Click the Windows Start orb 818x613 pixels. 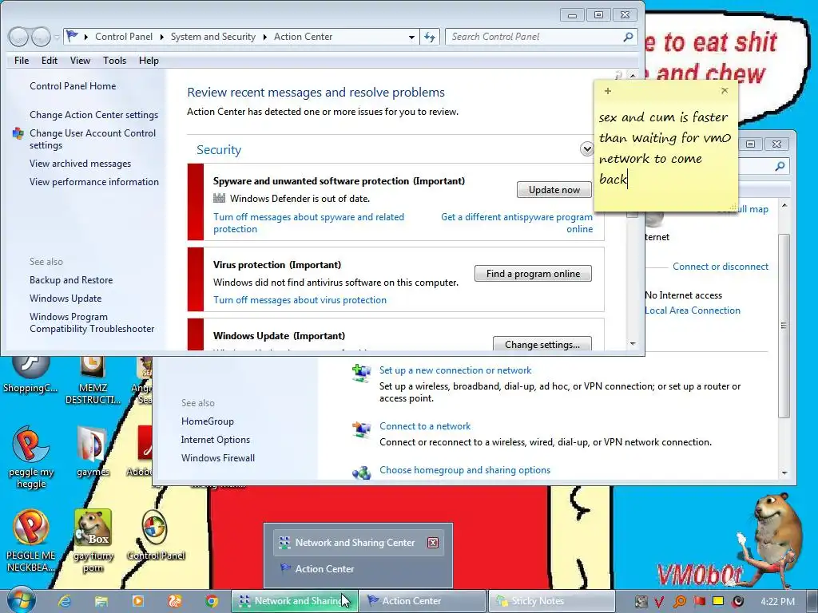(22, 600)
